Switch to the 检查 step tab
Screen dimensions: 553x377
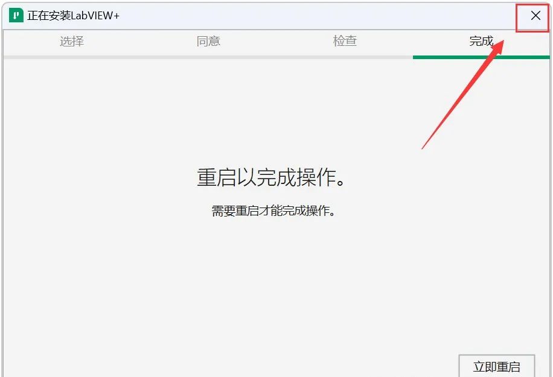click(345, 41)
